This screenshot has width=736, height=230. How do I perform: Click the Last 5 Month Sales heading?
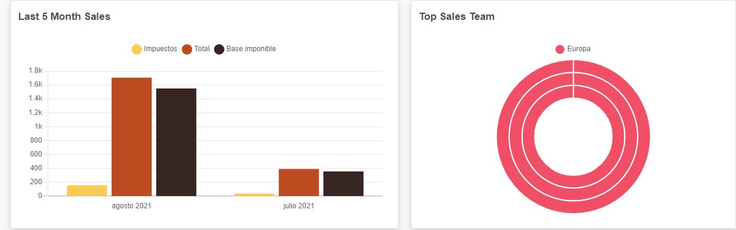click(64, 17)
